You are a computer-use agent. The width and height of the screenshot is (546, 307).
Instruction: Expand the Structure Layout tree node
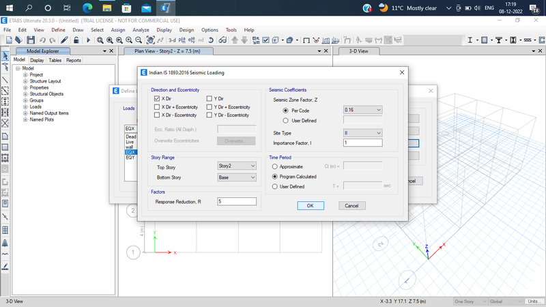25,81
